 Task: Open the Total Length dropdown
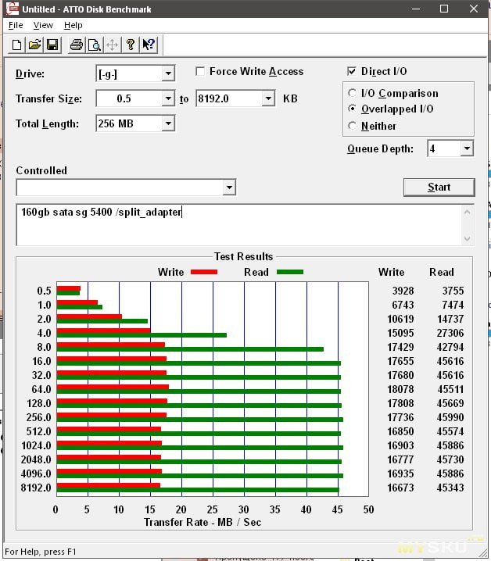168,123
